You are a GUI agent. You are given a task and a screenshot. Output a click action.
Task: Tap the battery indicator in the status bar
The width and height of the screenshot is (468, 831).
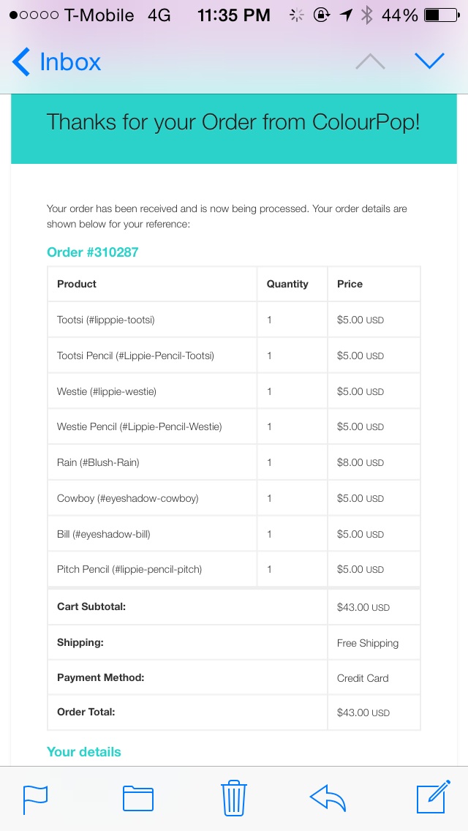(x=442, y=15)
